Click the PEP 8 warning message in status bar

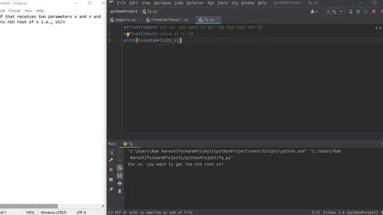(154, 213)
